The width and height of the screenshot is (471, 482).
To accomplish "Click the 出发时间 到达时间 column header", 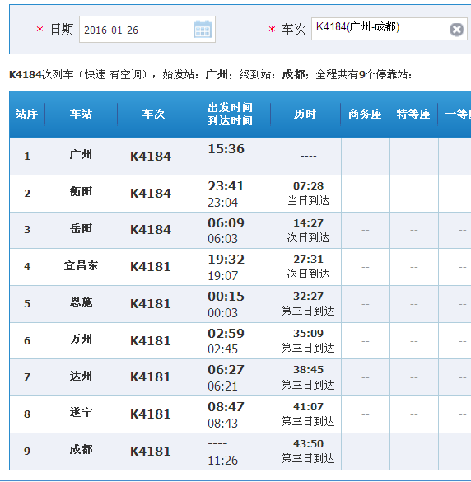I will (x=230, y=114).
